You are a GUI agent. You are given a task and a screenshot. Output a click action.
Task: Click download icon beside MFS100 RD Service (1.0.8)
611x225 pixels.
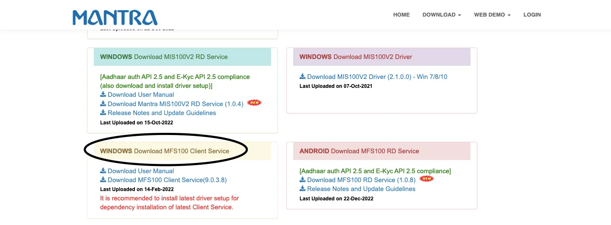pos(303,180)
